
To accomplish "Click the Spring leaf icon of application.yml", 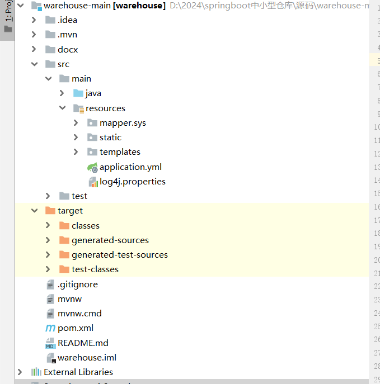I will pos(92,167).
